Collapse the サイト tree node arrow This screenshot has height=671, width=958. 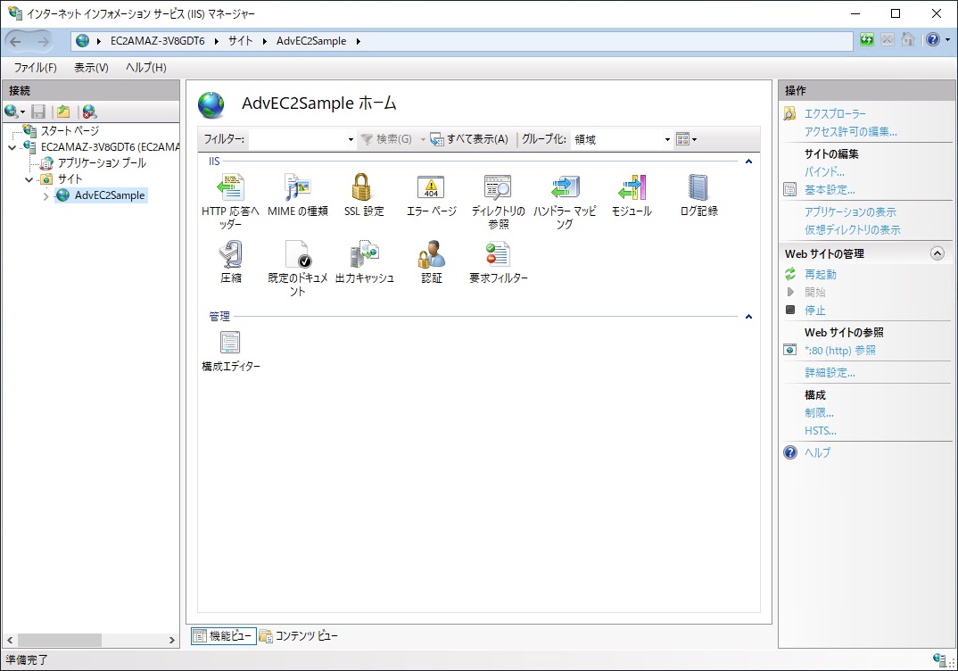(x=29, y=179)
